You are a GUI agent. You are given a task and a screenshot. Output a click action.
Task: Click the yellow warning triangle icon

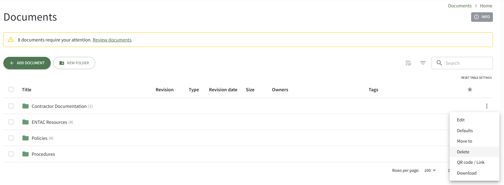click(11, 40)
